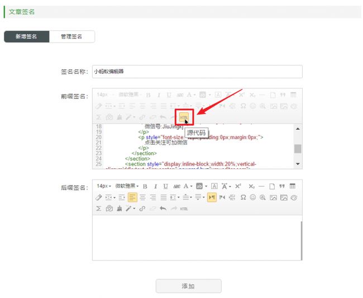Toggle source-code HTML button in prefix signature editor
The width and height of the screenshot is (363, 298).
(x=184, y=117)
